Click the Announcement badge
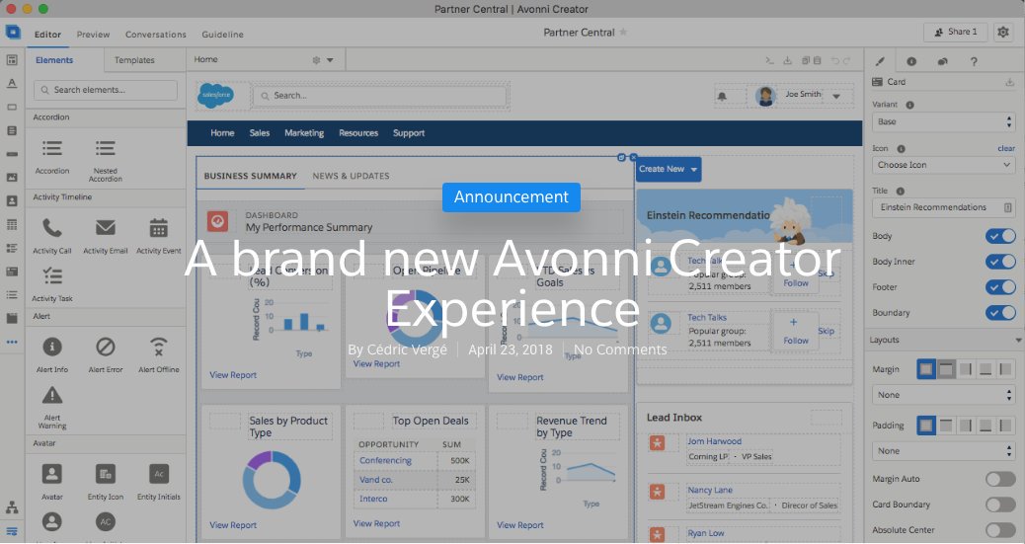Screen dimensions: 1025x544 (512, 197)
